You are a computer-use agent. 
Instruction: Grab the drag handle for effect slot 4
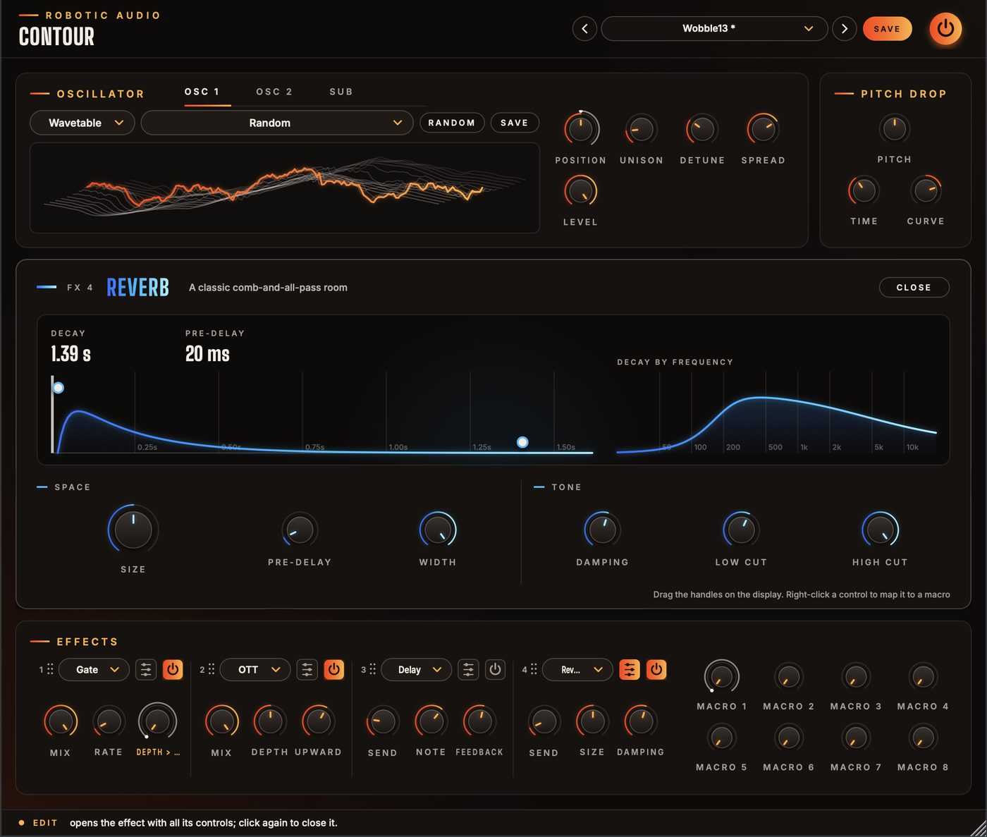coord(534,669)
